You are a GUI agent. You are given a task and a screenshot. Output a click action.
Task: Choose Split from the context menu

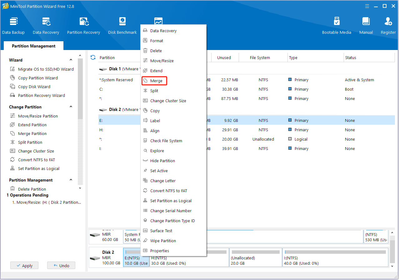click(173, 91)
